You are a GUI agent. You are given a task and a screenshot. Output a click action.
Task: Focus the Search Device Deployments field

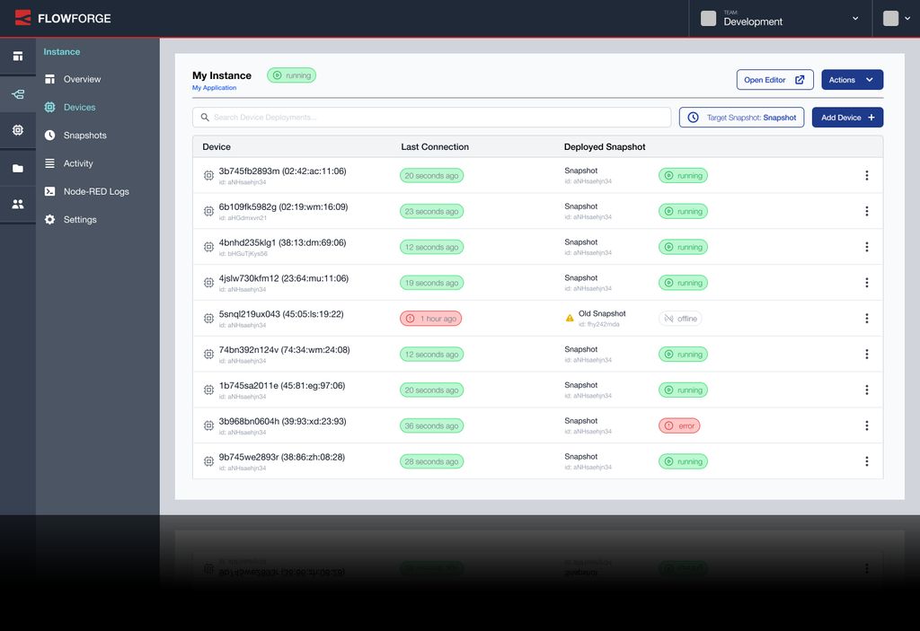(x=431, y=118)
